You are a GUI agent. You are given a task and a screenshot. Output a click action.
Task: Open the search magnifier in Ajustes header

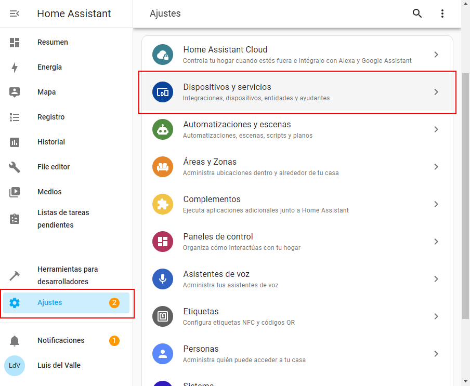417,14
